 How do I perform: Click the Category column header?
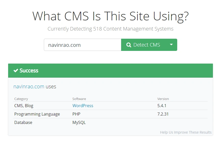[21, 99]
